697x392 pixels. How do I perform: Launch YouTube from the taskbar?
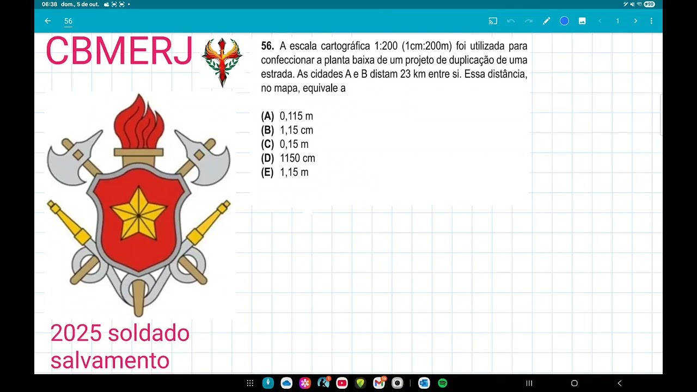tap(342, 383)
